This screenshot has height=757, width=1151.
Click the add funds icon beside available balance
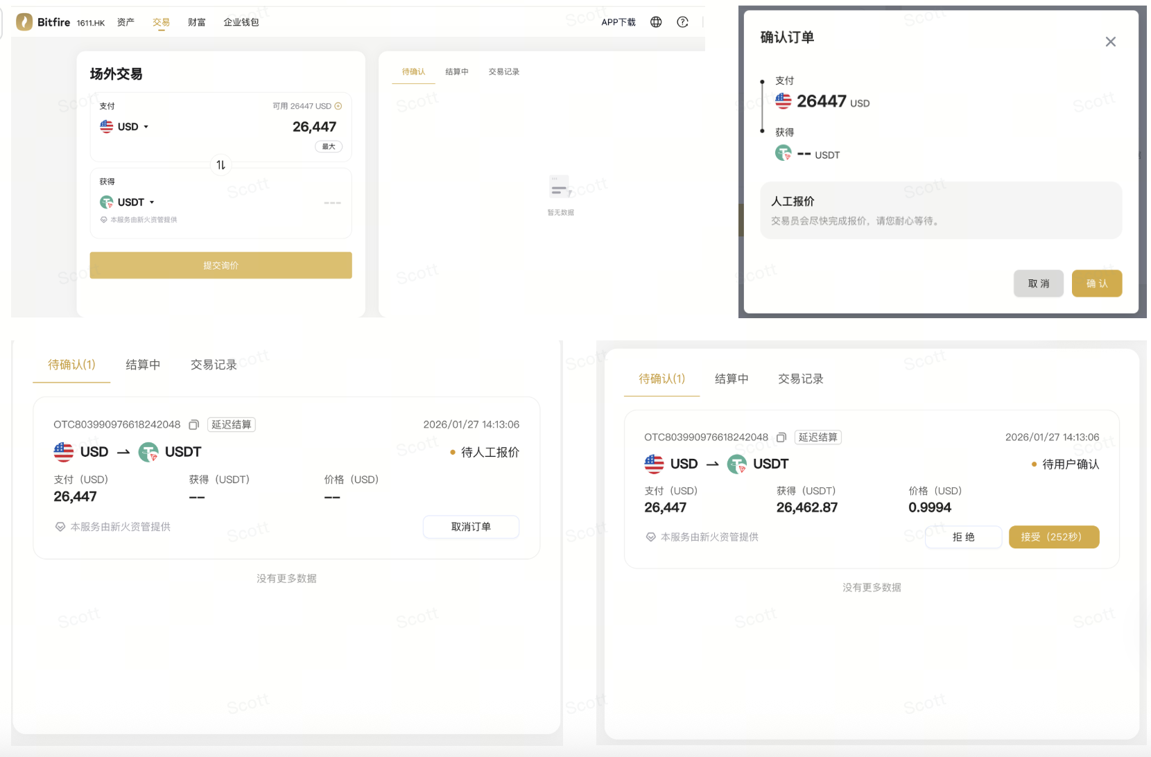338,106
